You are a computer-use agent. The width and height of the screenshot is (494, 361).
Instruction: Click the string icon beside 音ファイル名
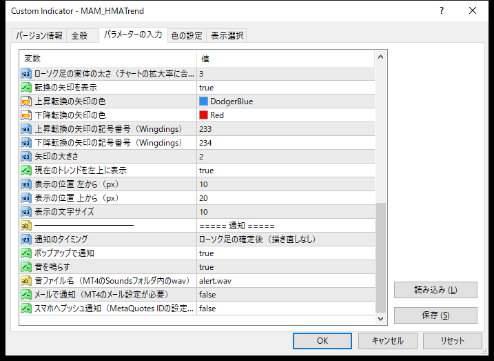(26, 281)
